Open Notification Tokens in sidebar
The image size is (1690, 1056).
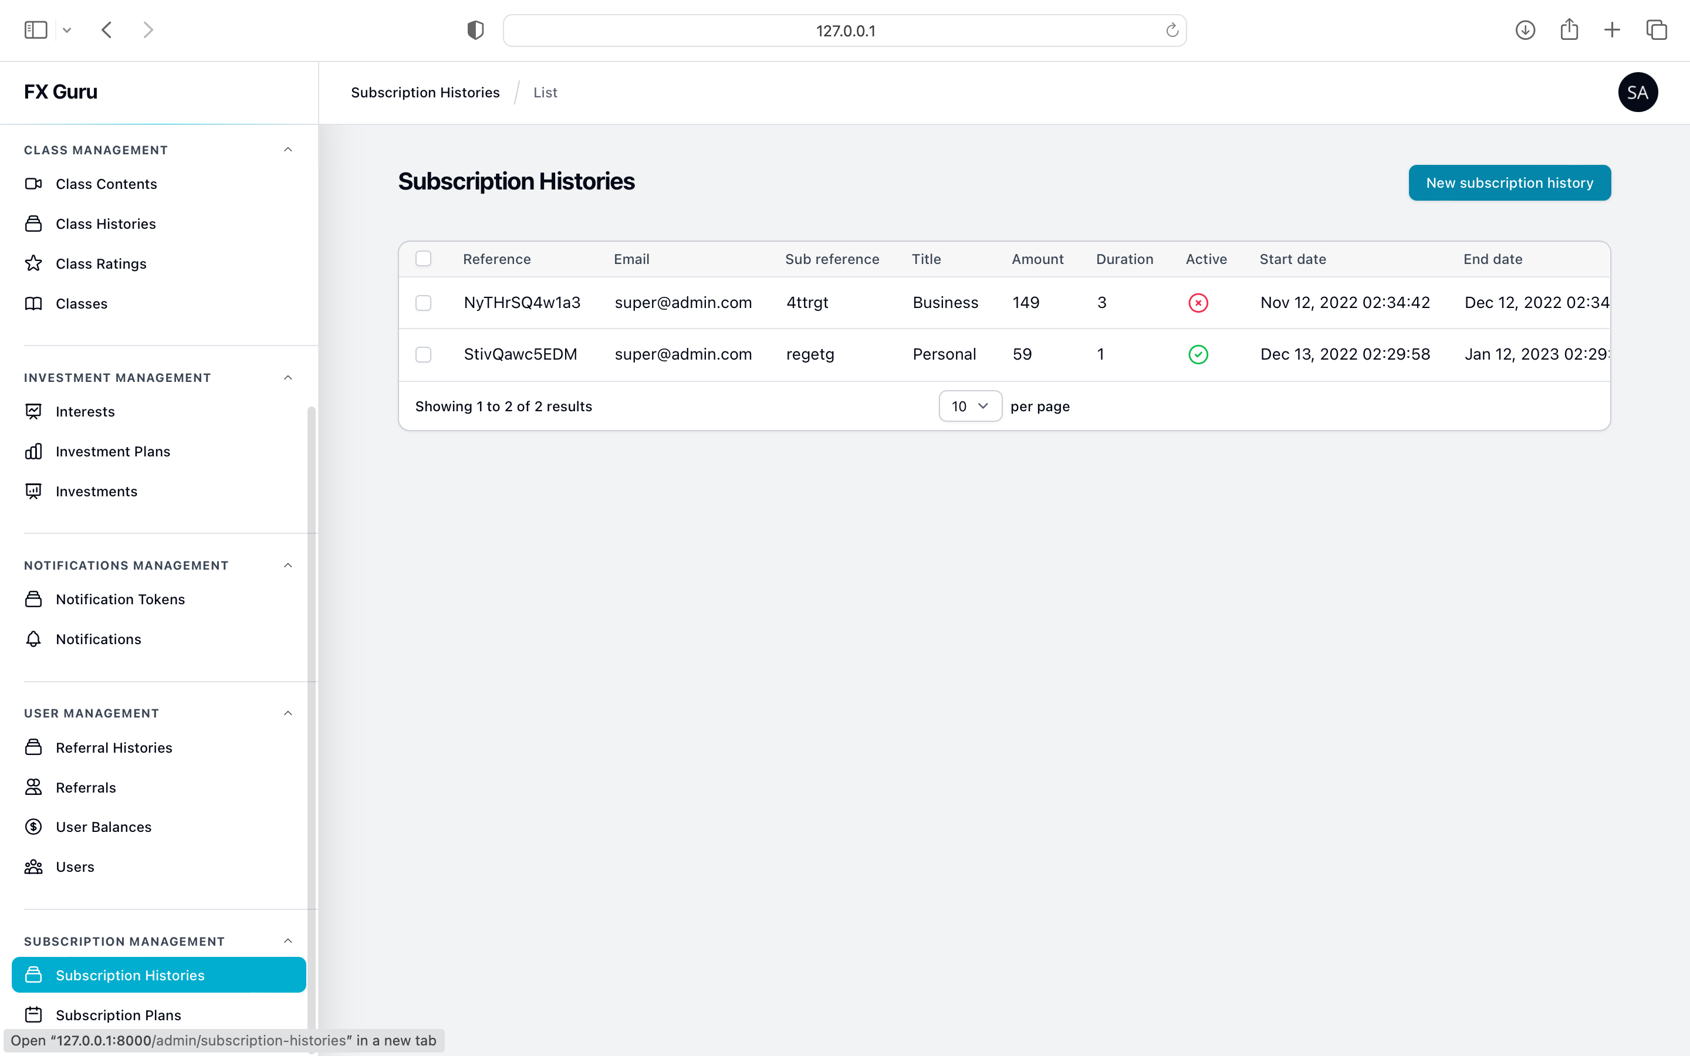[120, 599]
